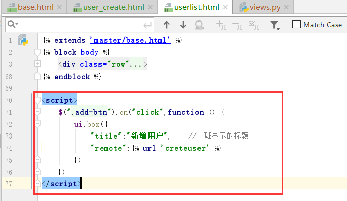
Task: Click the //上班显示的标题 comment
Action: point(218,136)
